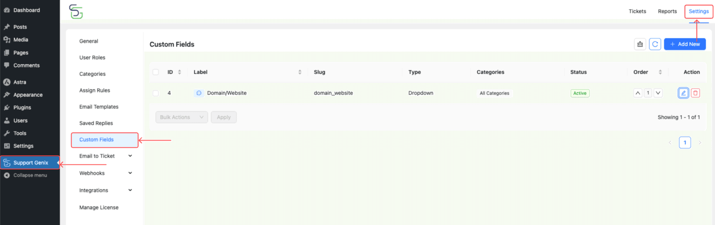Select Categories settings menu item
This screenshot has width=715, height=225.
pyautogui.click(x=92, y=74)
